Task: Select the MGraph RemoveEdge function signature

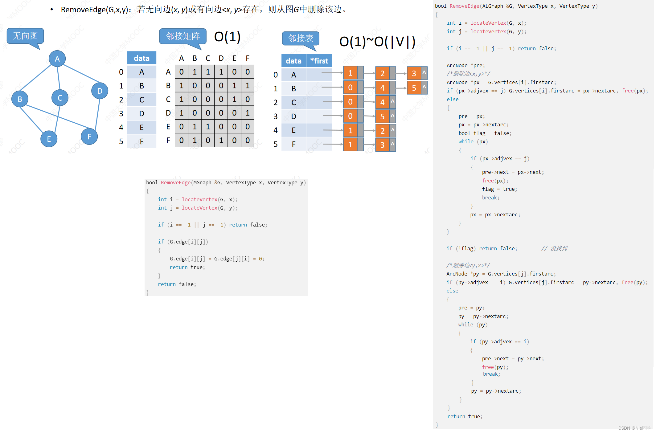Action: pyautogui.click(x=226, y=182)
